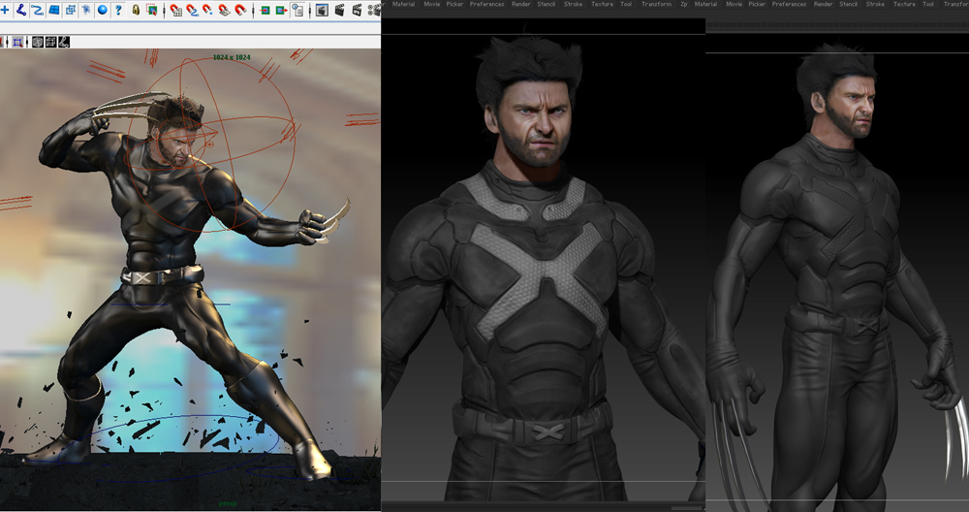
Task: Click the 1024 x 1024 resolution label
Action: [232, 57]
